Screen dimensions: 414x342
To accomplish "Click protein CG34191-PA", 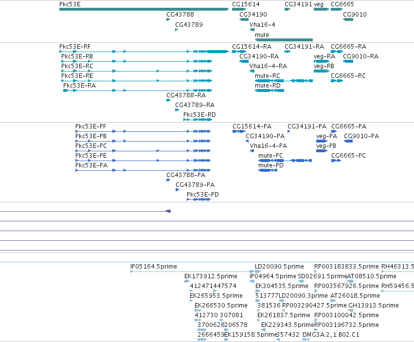I will [x=307, y=126].
